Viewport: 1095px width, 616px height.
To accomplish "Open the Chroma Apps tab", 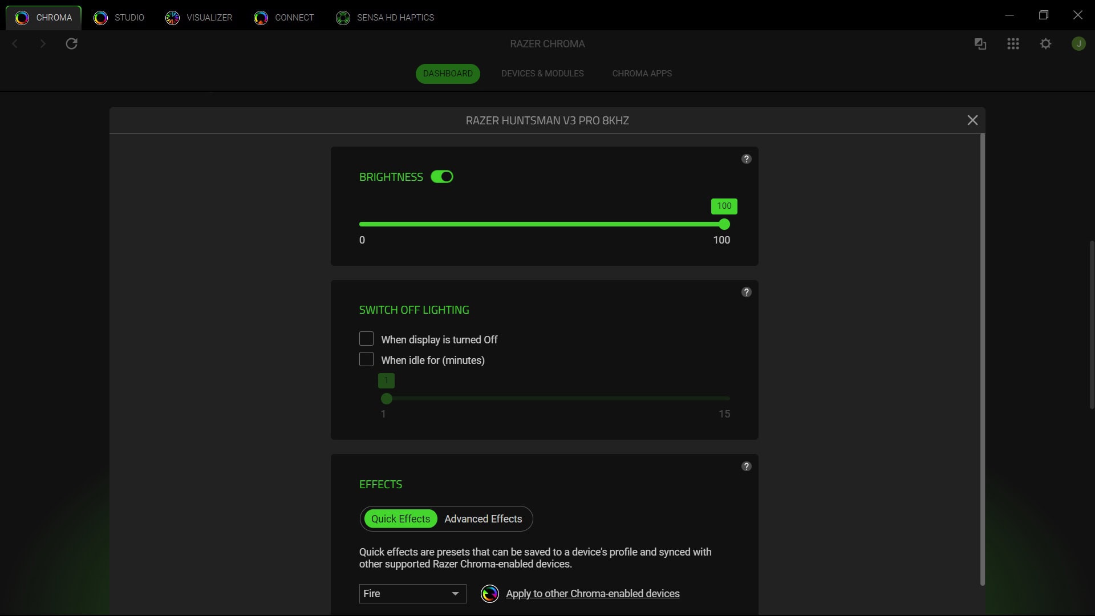I will (642, 73).
